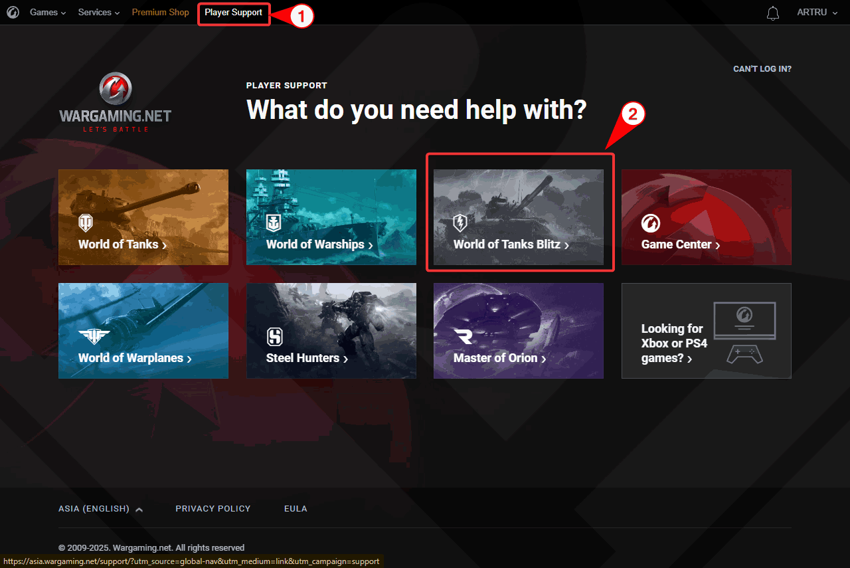Viewport: 850px width, 568px height.
Task: Click the large Wargaming.net Let's Battle logo
Action: pyautogui.click(x=116, y=102)
